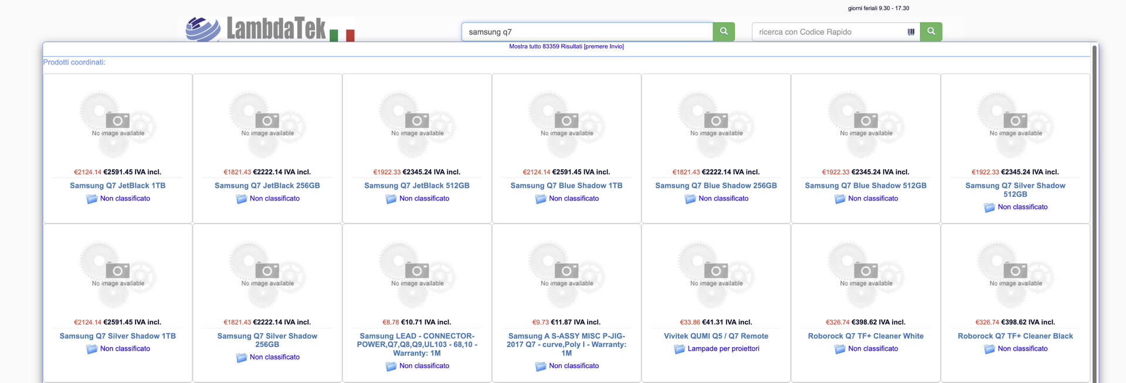
Task: Click folder icon under Samsung Q7 Blue Shadow 1TB
Action: pos(541,199)
